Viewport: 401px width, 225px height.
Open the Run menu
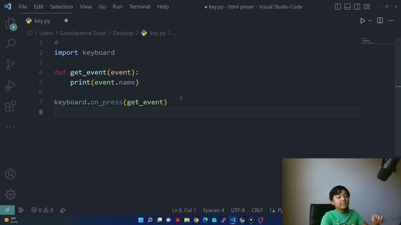(x=117, y=7)
